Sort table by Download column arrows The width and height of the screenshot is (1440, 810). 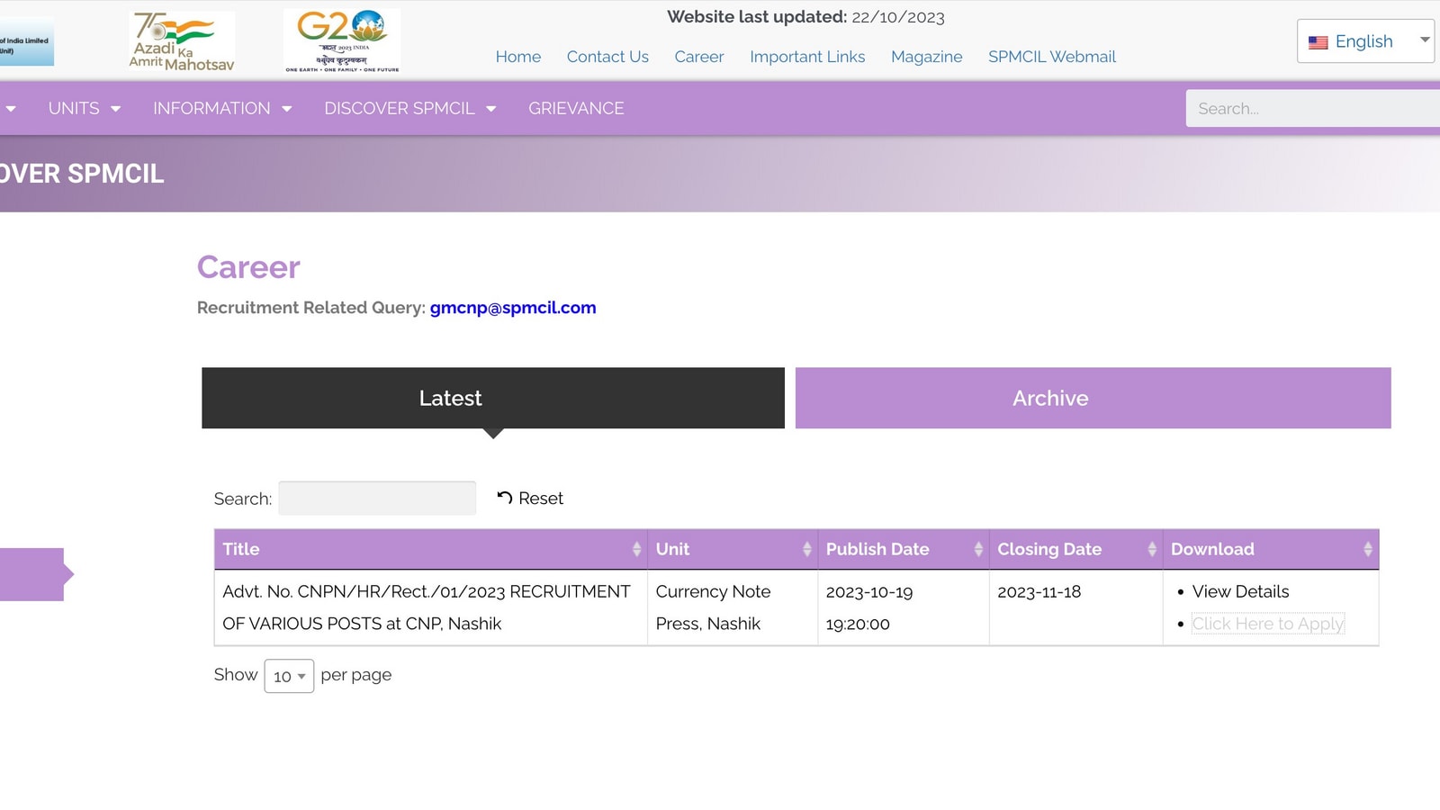(x=1368, y=549)
